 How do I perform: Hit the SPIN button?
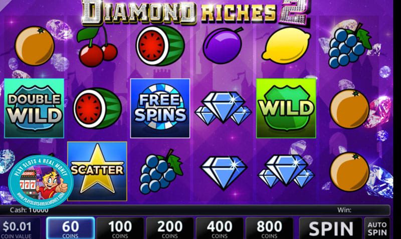pyautogui.click(x=331, y=228)
